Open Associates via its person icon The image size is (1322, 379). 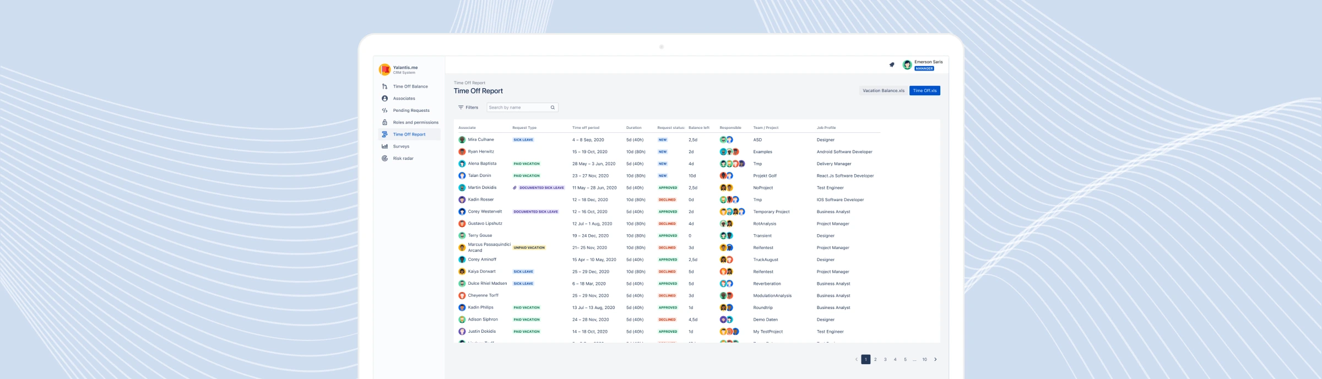[x=384, y=99]
